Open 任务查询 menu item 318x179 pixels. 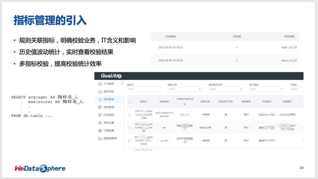click(109, 115)
